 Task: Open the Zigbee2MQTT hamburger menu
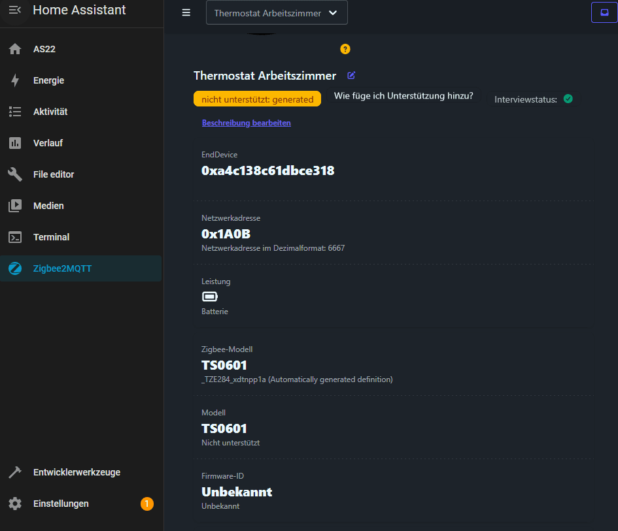[186, 12]
